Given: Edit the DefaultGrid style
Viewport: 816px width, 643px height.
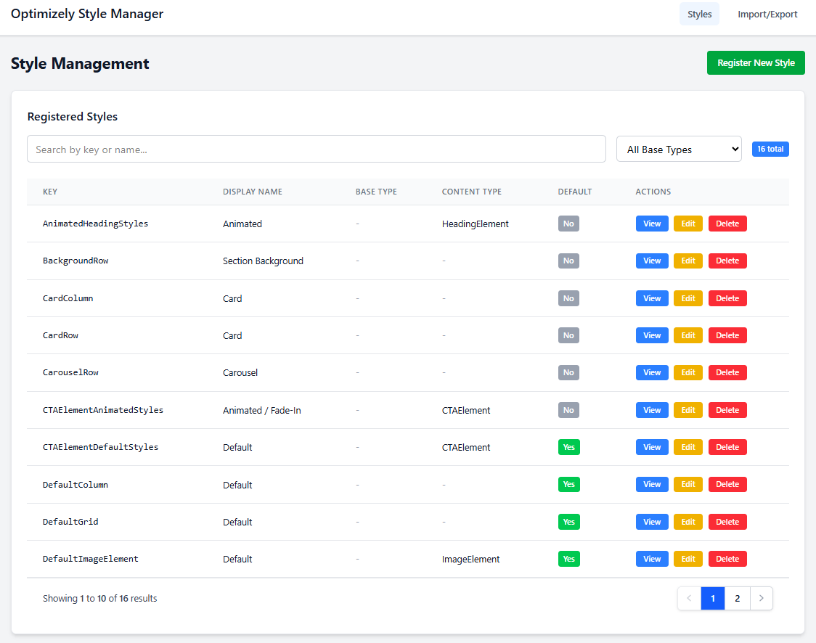Looking at the screenshot, I should pyautogui.click(x=688, y=522).
